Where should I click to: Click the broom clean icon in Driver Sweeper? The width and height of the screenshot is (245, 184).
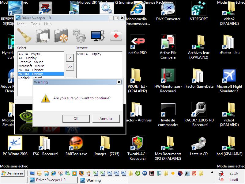point(24,36)
